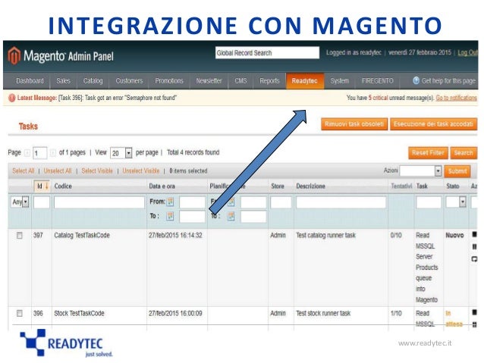Click the Stock TestTaskCode cell
484x363 pixels.
click(x=79, y=313)
